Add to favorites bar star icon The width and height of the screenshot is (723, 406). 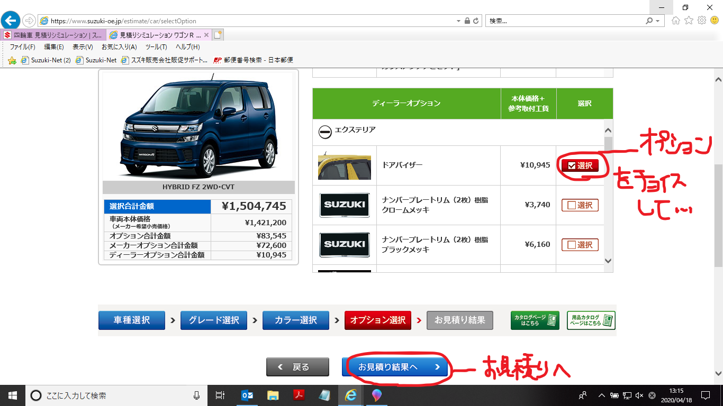click(12, 60)
